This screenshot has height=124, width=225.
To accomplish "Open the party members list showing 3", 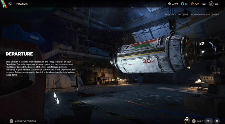I will pos(209,121).
